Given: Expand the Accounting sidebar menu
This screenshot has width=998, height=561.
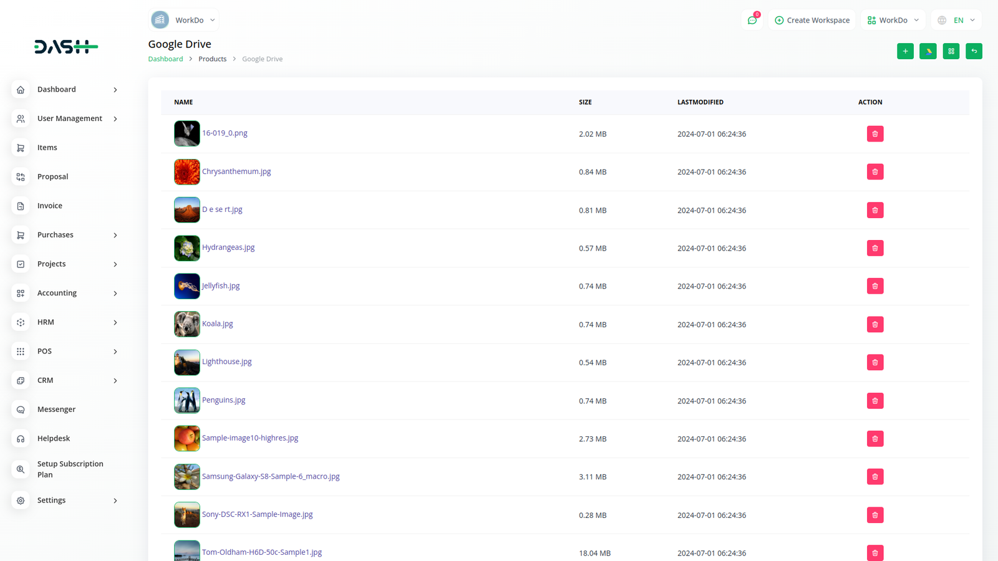Looking at the screenshot, I should 66,293.
